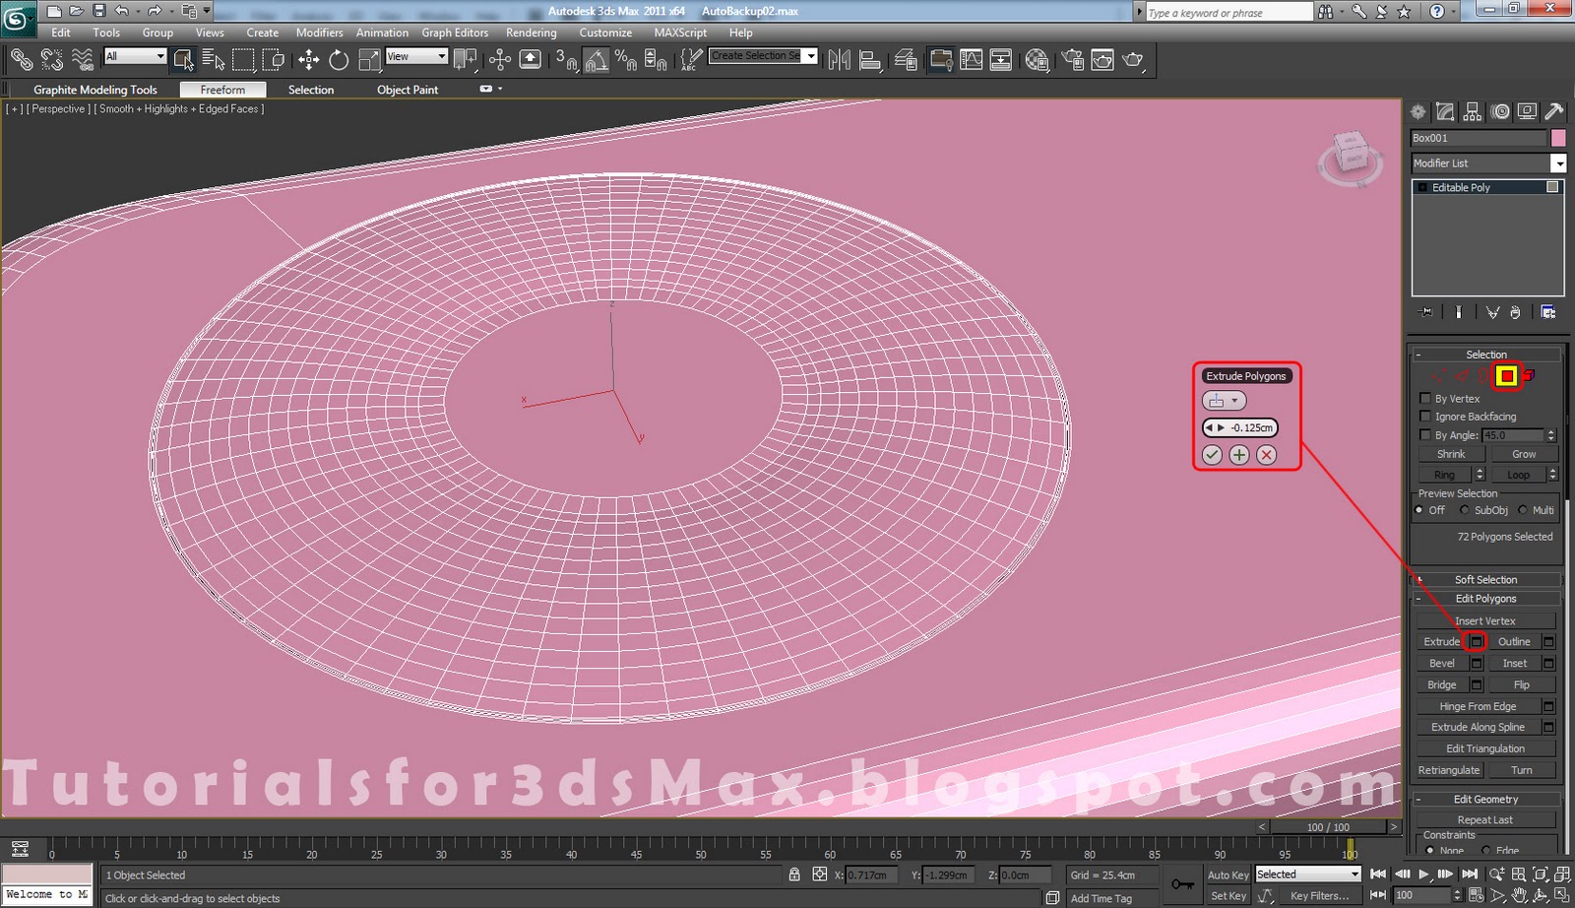Switch to Vertex sub-object level
Viewport: 1575px width, 908px height.
click(x=1440, y=375)
